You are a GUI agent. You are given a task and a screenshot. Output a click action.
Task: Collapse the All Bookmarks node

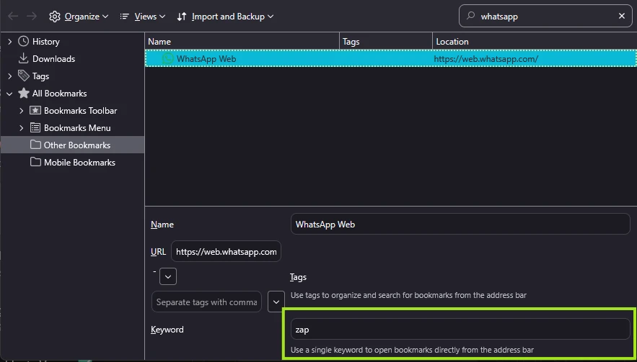10,94
